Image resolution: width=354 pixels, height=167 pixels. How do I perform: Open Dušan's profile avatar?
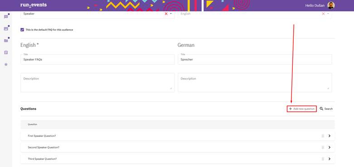coord(331,5)
